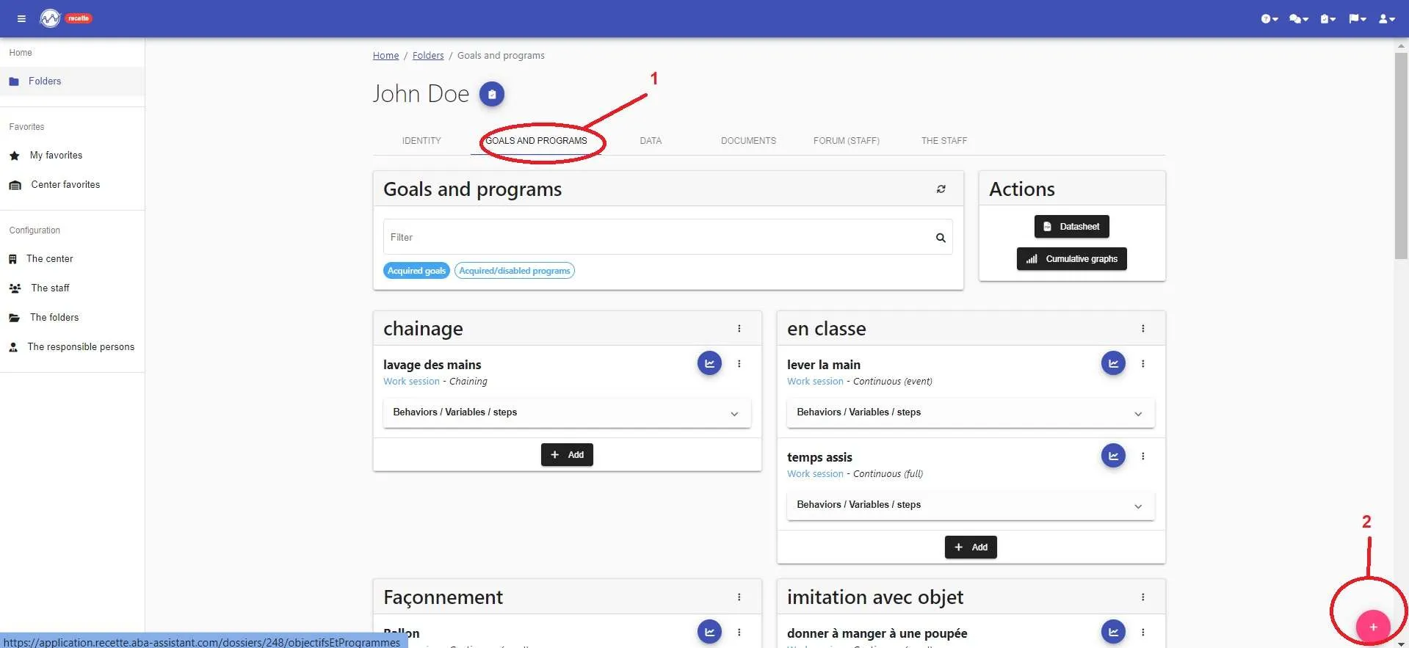
Task: Open options for lavage des mains
Action: pos(739,364)
